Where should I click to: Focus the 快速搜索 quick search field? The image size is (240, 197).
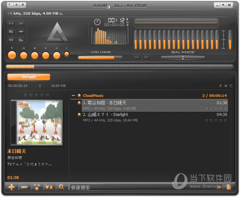tap(142, 187)
